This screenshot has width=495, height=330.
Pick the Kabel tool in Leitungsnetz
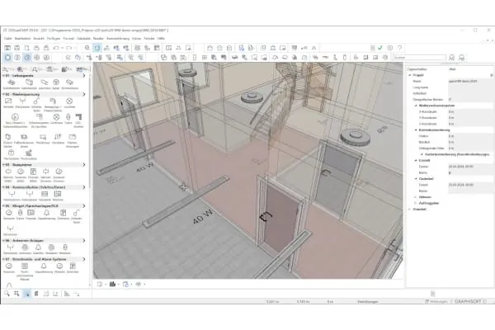click(56, 82)
